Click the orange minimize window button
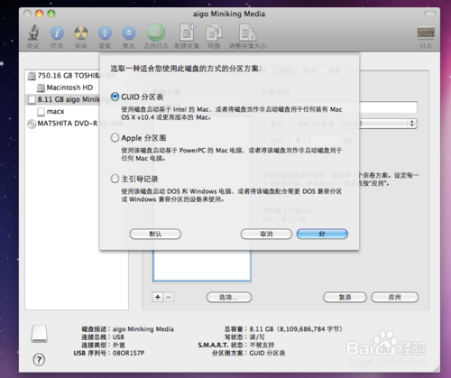451x378 pixels. (40, 14)
